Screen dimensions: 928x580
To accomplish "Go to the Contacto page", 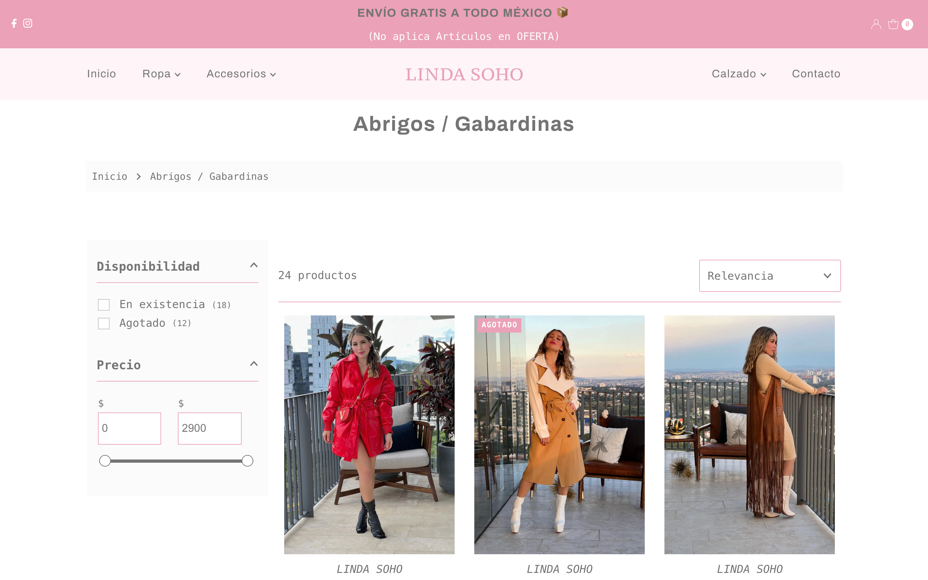I will click(x=816, y=74).
